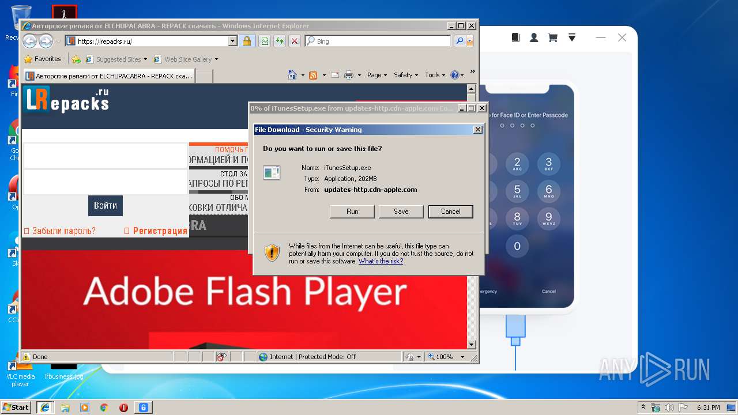The height and width of the screenshot is (415, 738).
Task: Click the Войти login button
Action: coord(106,205)
